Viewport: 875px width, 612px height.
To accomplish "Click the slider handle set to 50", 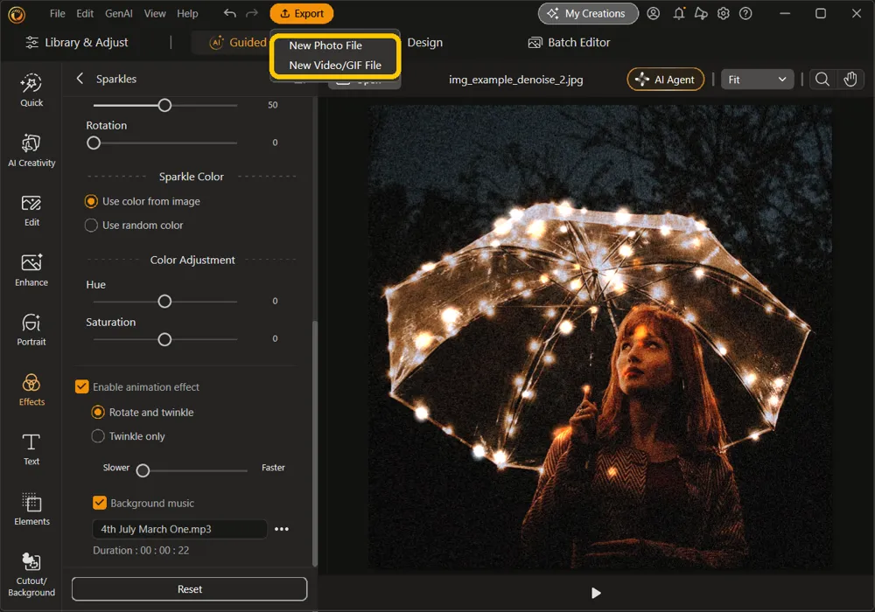I will (164, 105).
